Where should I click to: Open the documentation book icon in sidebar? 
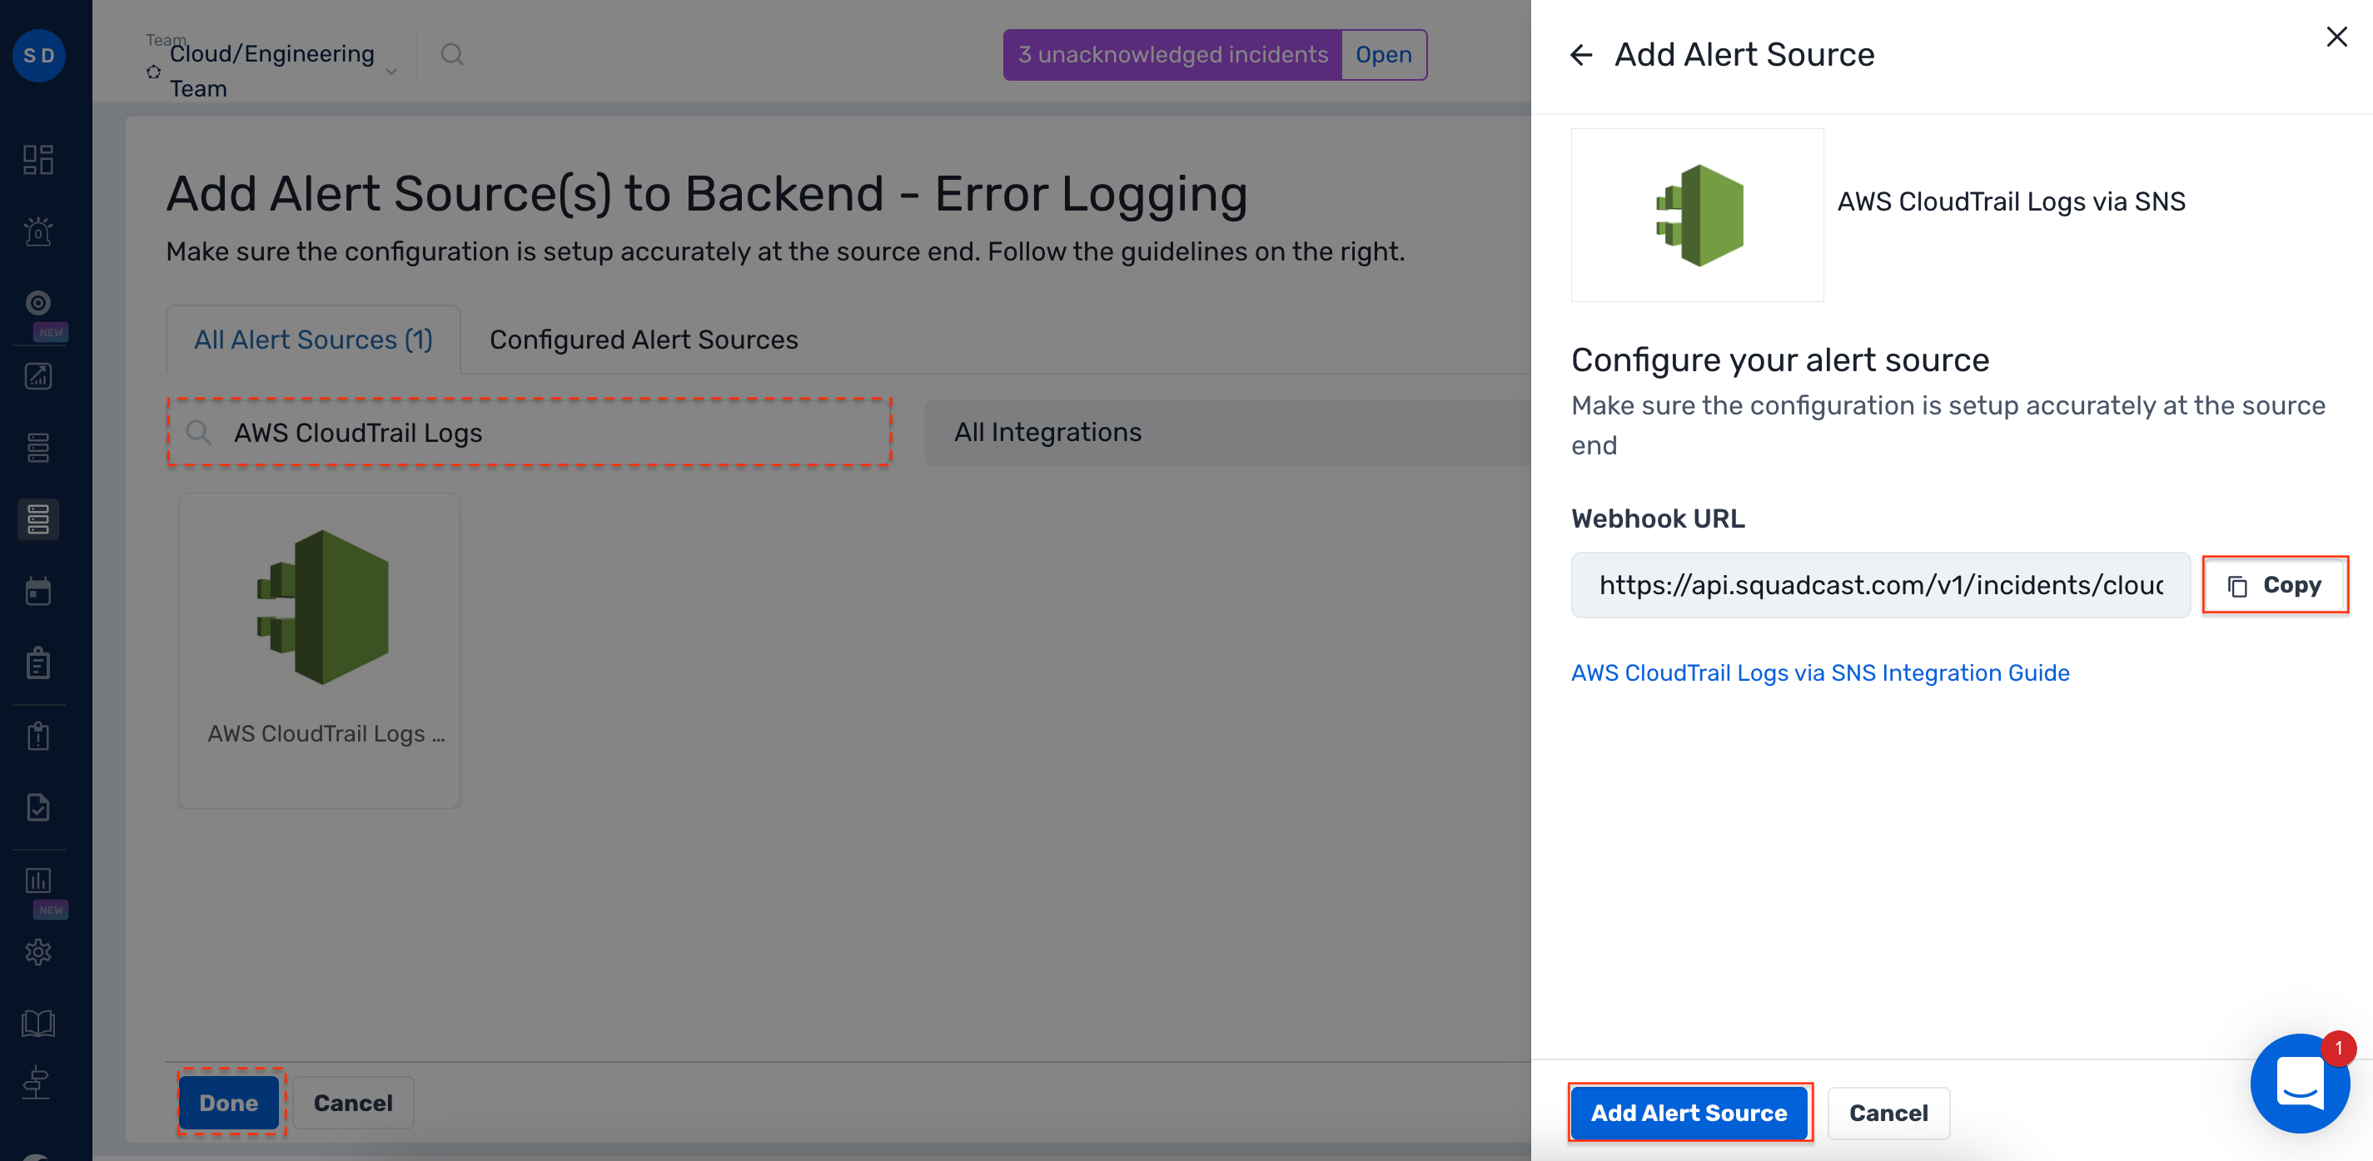[x=38, y=1022]
